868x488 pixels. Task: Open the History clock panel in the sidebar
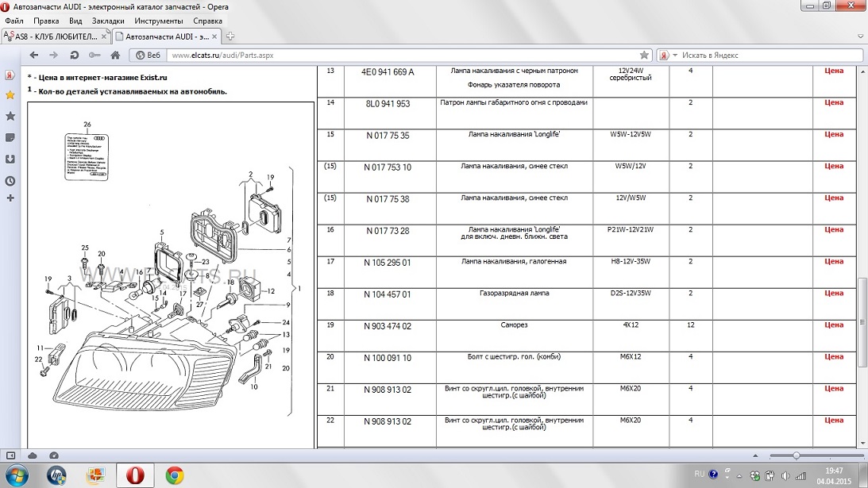click(x=10, y=180)
